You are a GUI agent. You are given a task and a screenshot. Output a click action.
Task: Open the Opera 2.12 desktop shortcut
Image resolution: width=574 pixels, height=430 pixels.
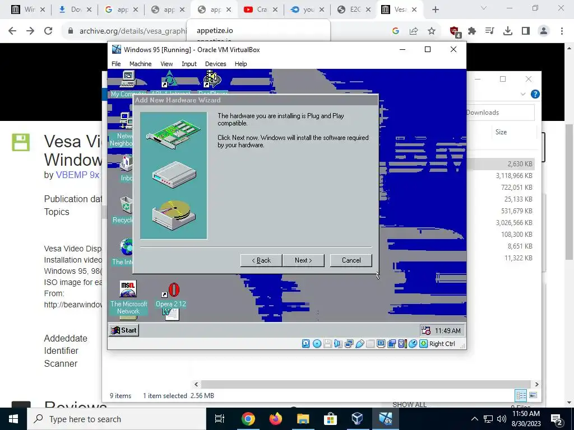171,296
